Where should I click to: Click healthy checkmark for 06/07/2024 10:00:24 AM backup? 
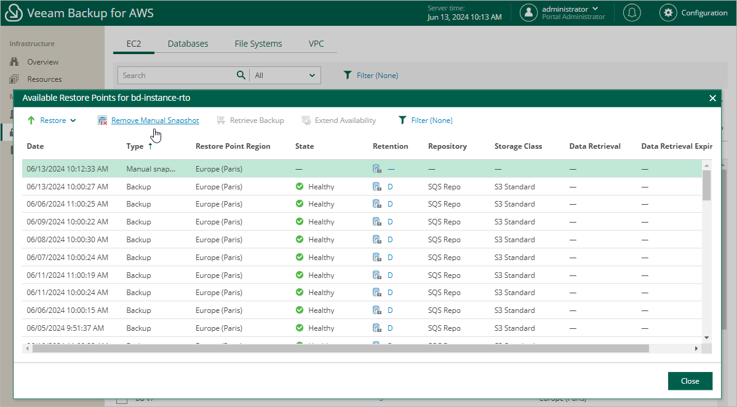(300, 257)
